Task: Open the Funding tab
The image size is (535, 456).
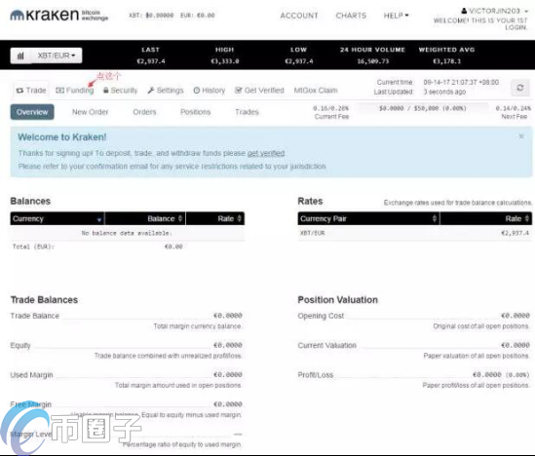Action: [x=75, y=91]
